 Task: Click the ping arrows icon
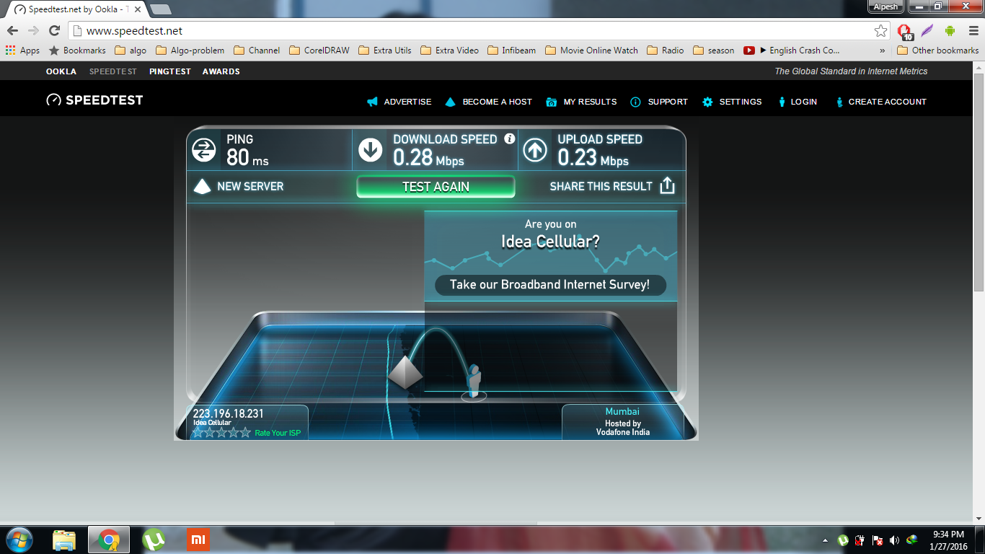click(x=204, y=150)
